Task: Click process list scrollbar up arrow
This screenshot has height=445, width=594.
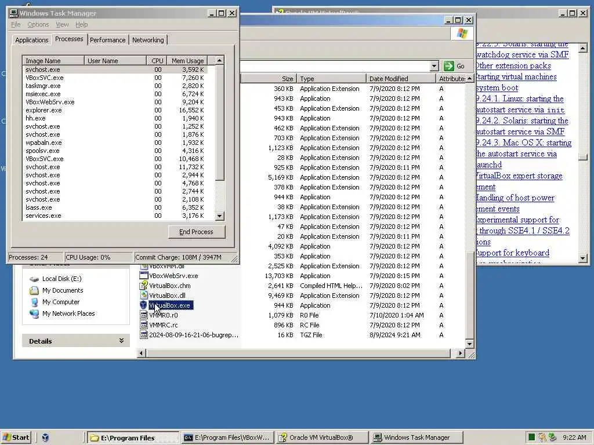Action: (220, 60)
